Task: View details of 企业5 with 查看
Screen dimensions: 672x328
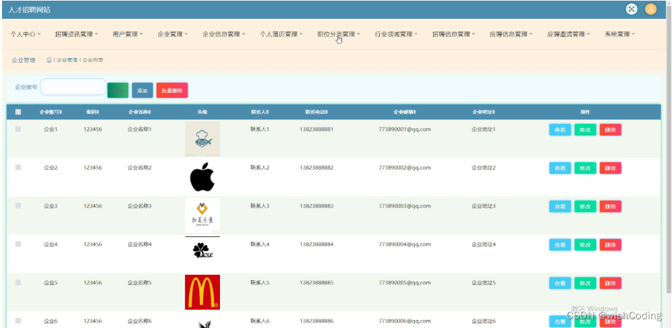Action: (x=560, y=283)
